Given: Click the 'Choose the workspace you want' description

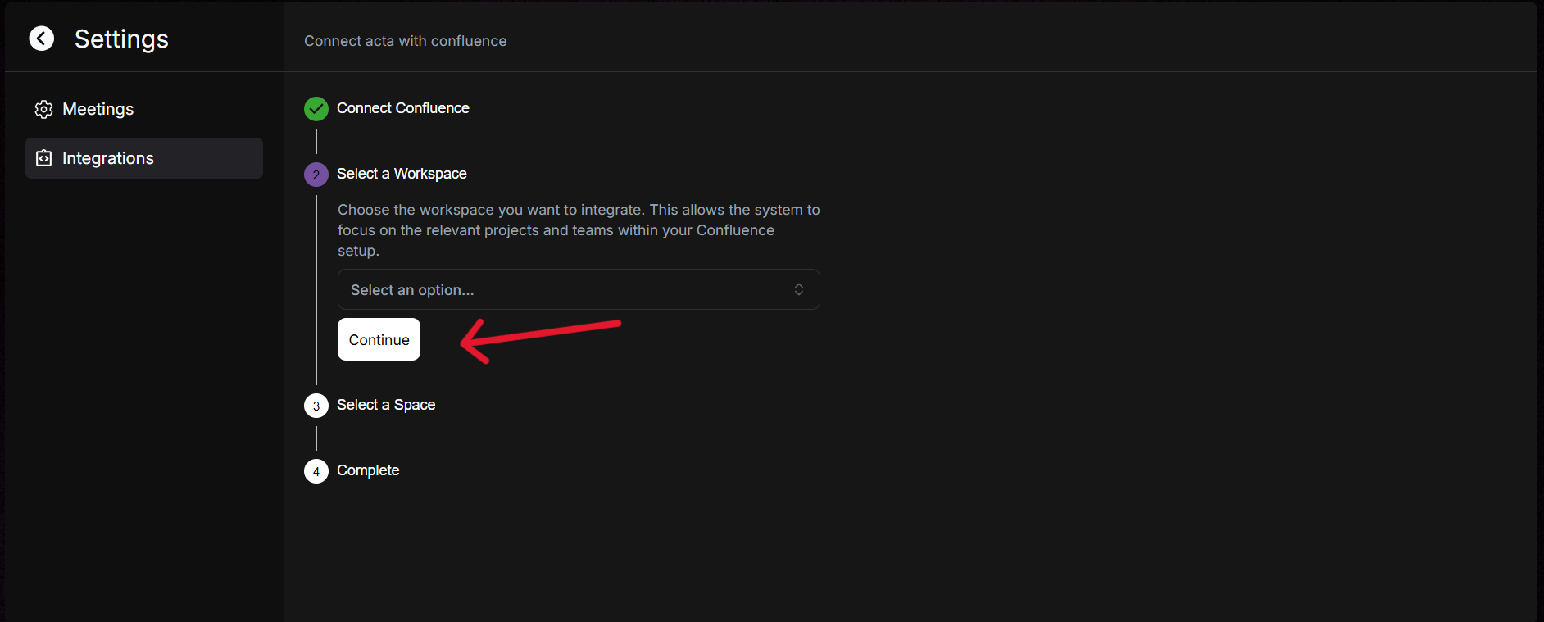Looking at the screenshot, I should click(x=579, y=230).
